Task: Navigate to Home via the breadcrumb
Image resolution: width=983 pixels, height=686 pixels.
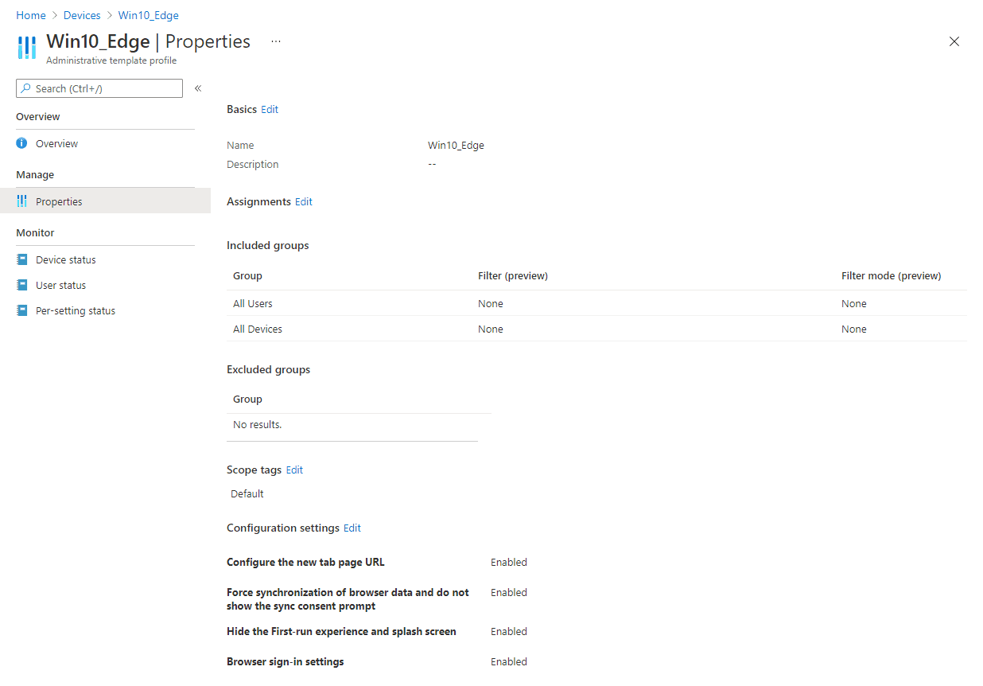Action: click(31, 14)
